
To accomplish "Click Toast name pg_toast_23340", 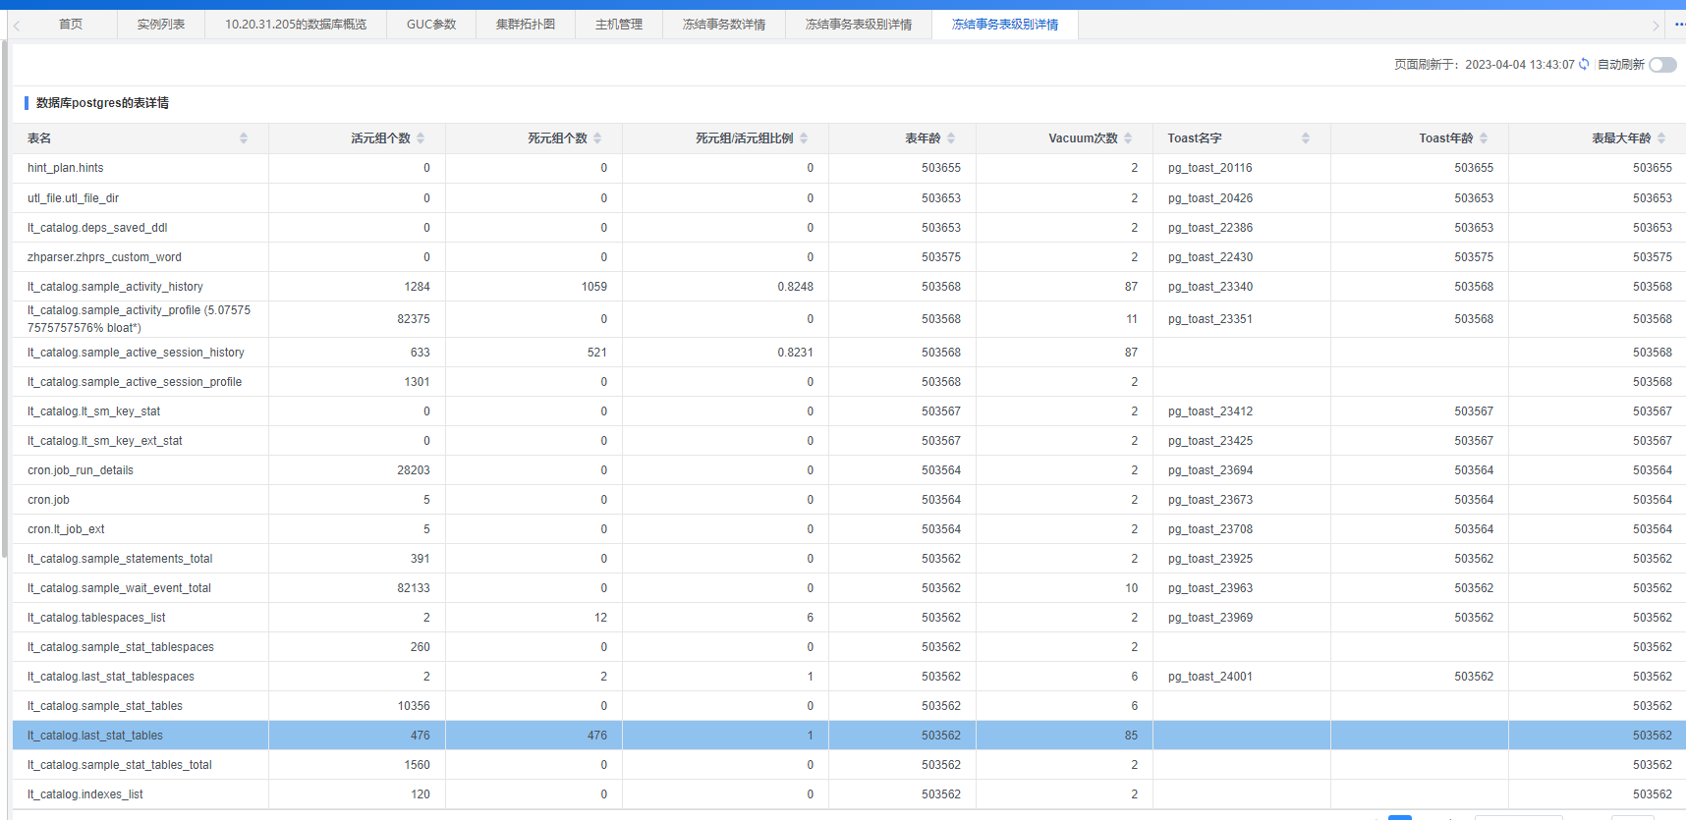I will click(x=1209, y=287).
